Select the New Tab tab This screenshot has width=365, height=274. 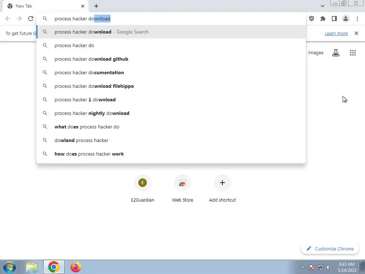[45, 6]
